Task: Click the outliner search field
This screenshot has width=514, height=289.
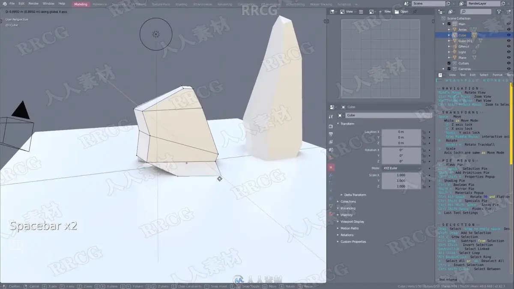Action: point(476,12)
